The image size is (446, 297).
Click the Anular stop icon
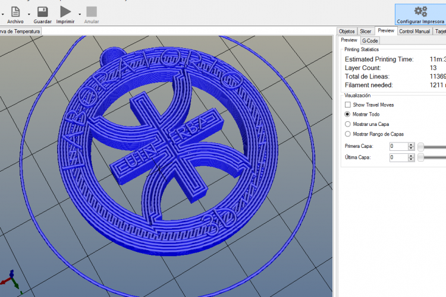tap(92, 11)
